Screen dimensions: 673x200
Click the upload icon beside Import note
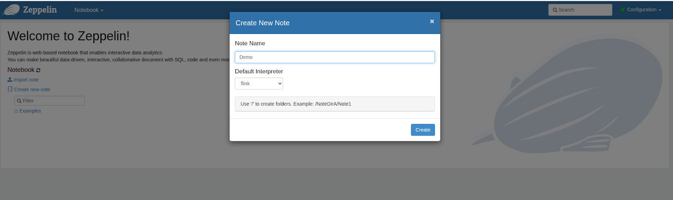pyautogui.click(x=10, y=80)
